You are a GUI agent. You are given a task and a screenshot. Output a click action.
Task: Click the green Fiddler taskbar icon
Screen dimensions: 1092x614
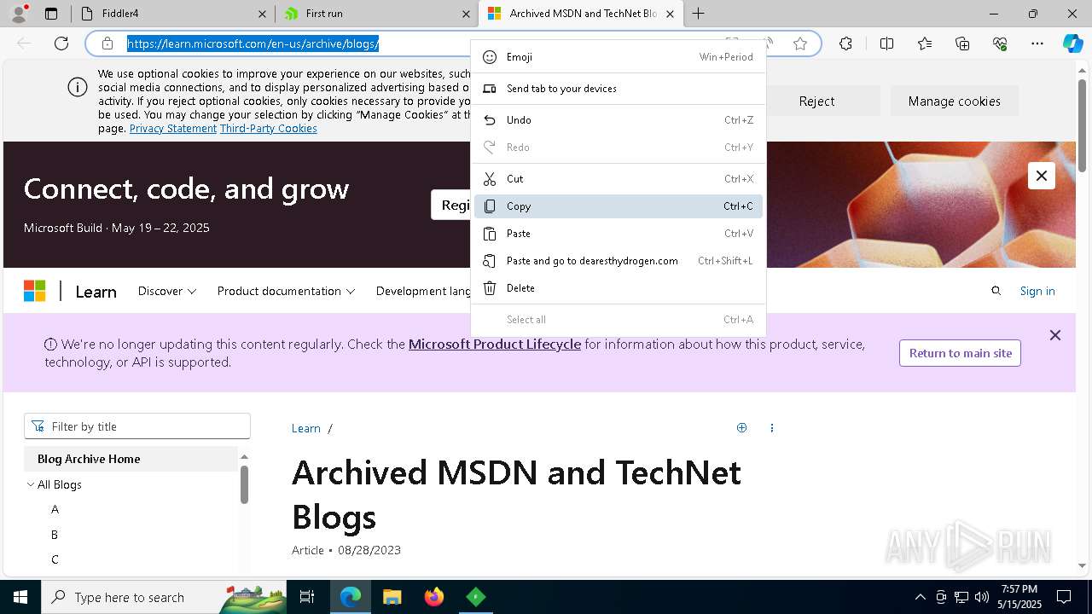(x=476, y=597)
